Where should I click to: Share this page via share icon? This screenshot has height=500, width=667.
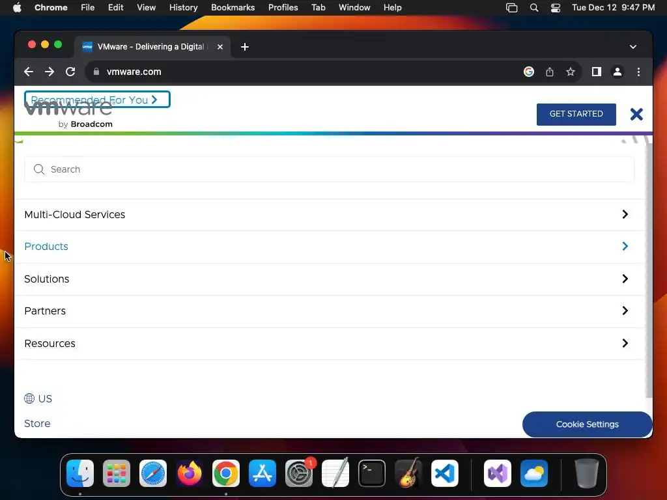(x=550, y=72)
